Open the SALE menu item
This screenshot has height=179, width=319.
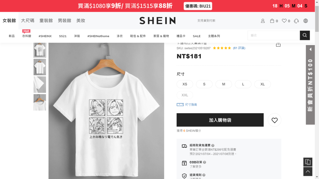(197, 36)
